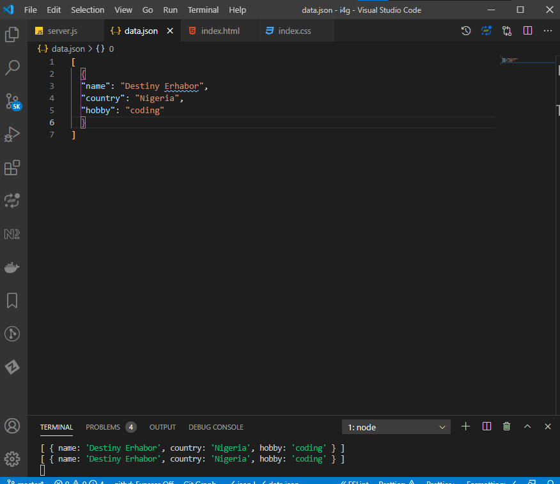Open the Z diamond extension icon view
The width and height of the screenshot is (560, 484).
(x=12, y=367)
